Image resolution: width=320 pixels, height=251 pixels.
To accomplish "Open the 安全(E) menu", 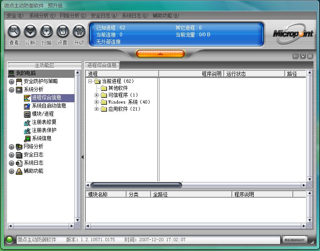I will 15,15.
